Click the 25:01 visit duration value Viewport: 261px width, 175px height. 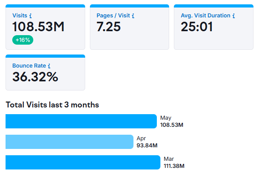coord(197,27)
